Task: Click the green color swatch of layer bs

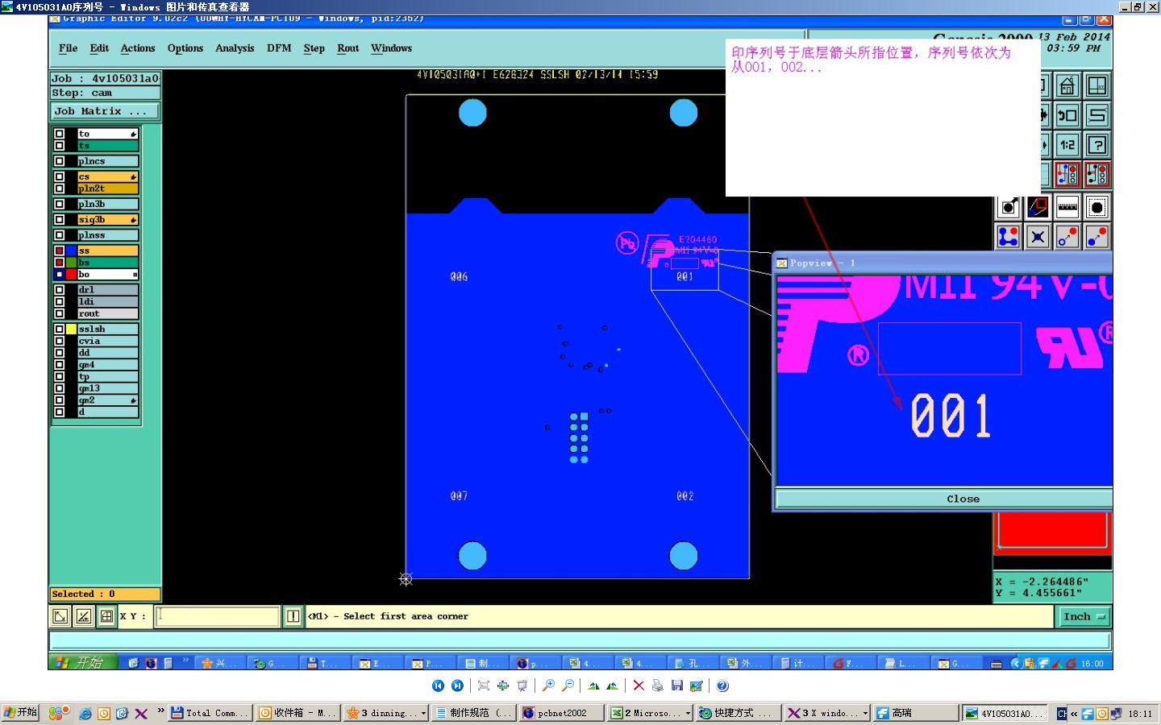Action: [x=71, y=263]
